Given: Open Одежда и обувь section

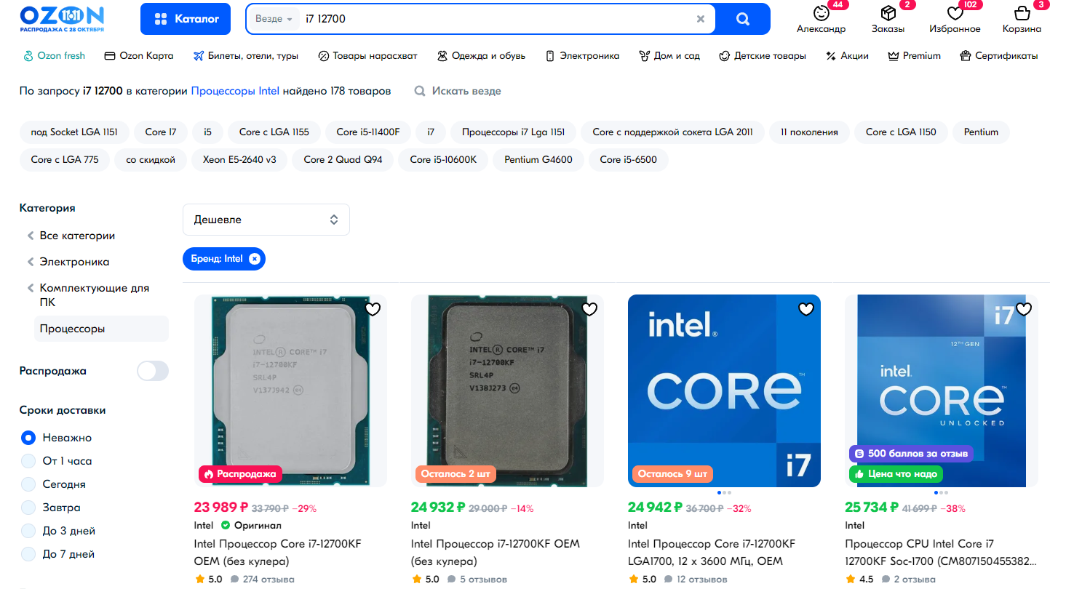Looking at the screenshot, I should point(481,56).
